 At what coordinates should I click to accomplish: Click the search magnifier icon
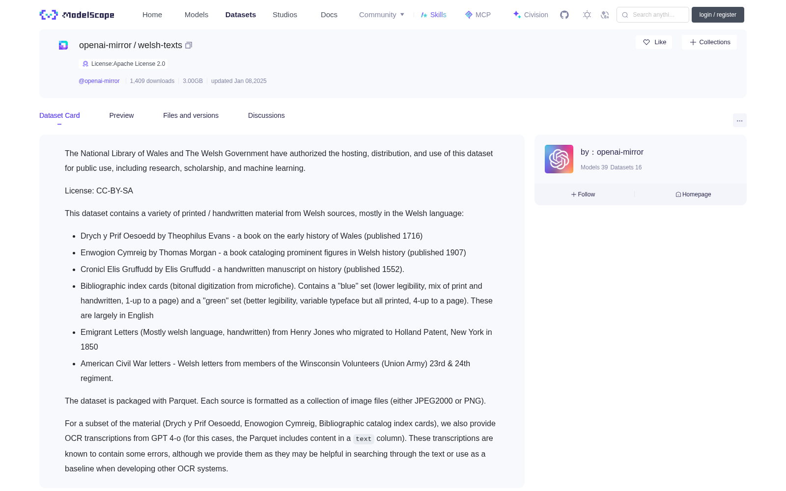[x=625, y=15]
